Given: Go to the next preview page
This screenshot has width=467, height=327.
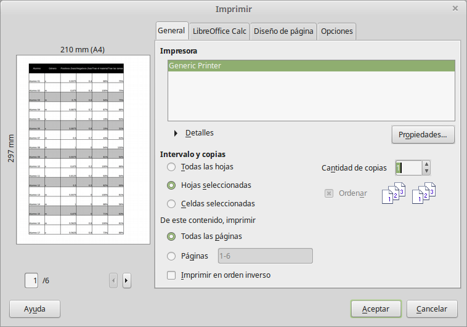Looking at the screenshot, I should coord(126,281).
